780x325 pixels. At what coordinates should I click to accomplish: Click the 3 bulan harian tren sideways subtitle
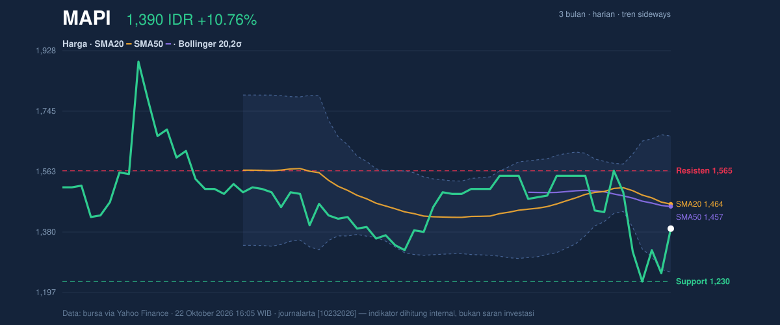(614, 14)
